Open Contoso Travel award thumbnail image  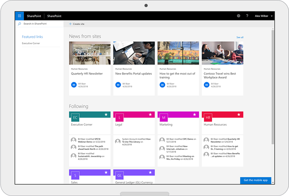coord(223,53)
